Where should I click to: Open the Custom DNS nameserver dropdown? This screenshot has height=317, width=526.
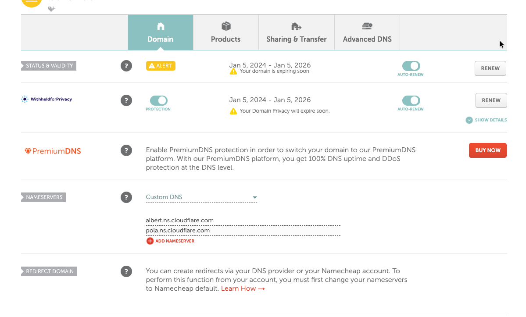pyautogui.click(x=201, y=197)
